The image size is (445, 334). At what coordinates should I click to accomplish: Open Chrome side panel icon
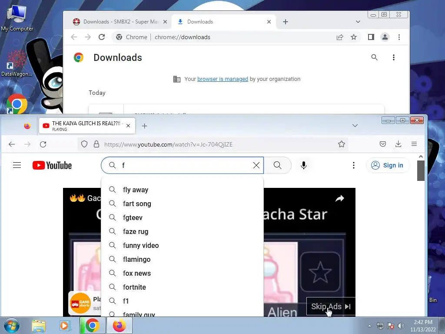click(371, 37)
